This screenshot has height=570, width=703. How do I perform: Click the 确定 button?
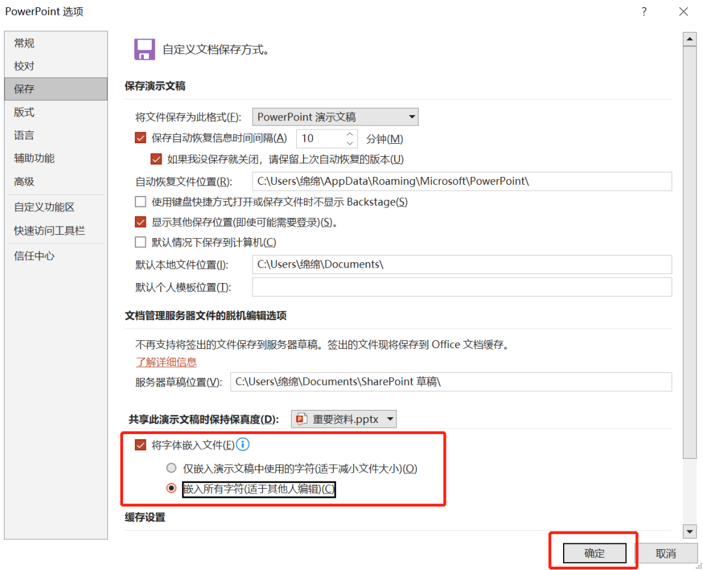point(594,553)
